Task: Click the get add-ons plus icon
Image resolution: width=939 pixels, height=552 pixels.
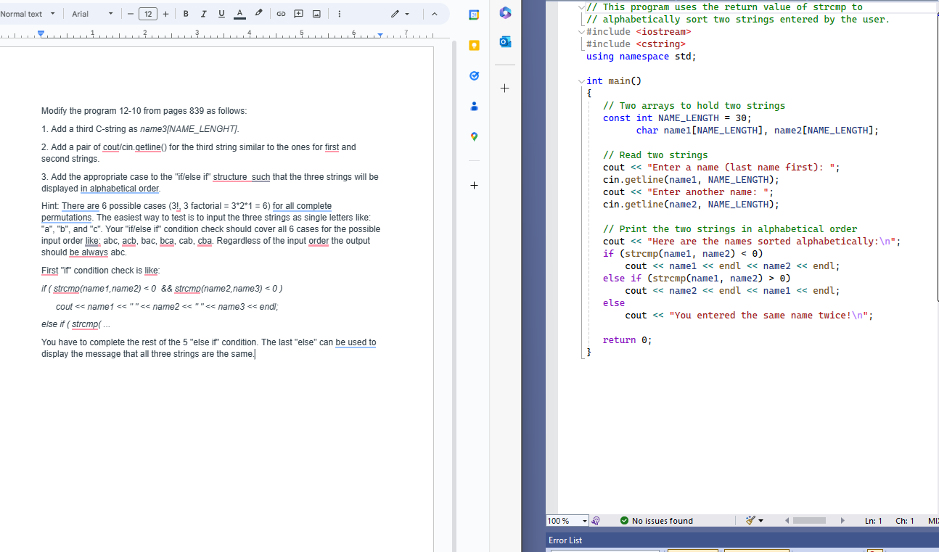Action: [474, 186]
